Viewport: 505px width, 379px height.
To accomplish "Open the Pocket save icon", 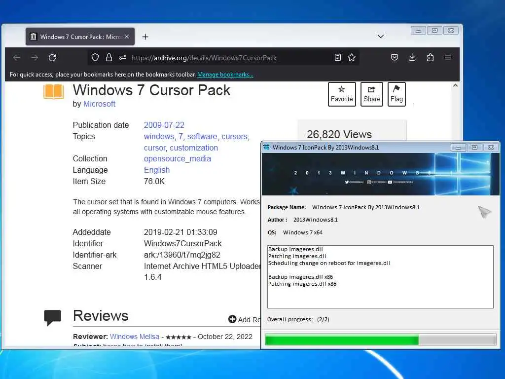I will pos(394,57).
